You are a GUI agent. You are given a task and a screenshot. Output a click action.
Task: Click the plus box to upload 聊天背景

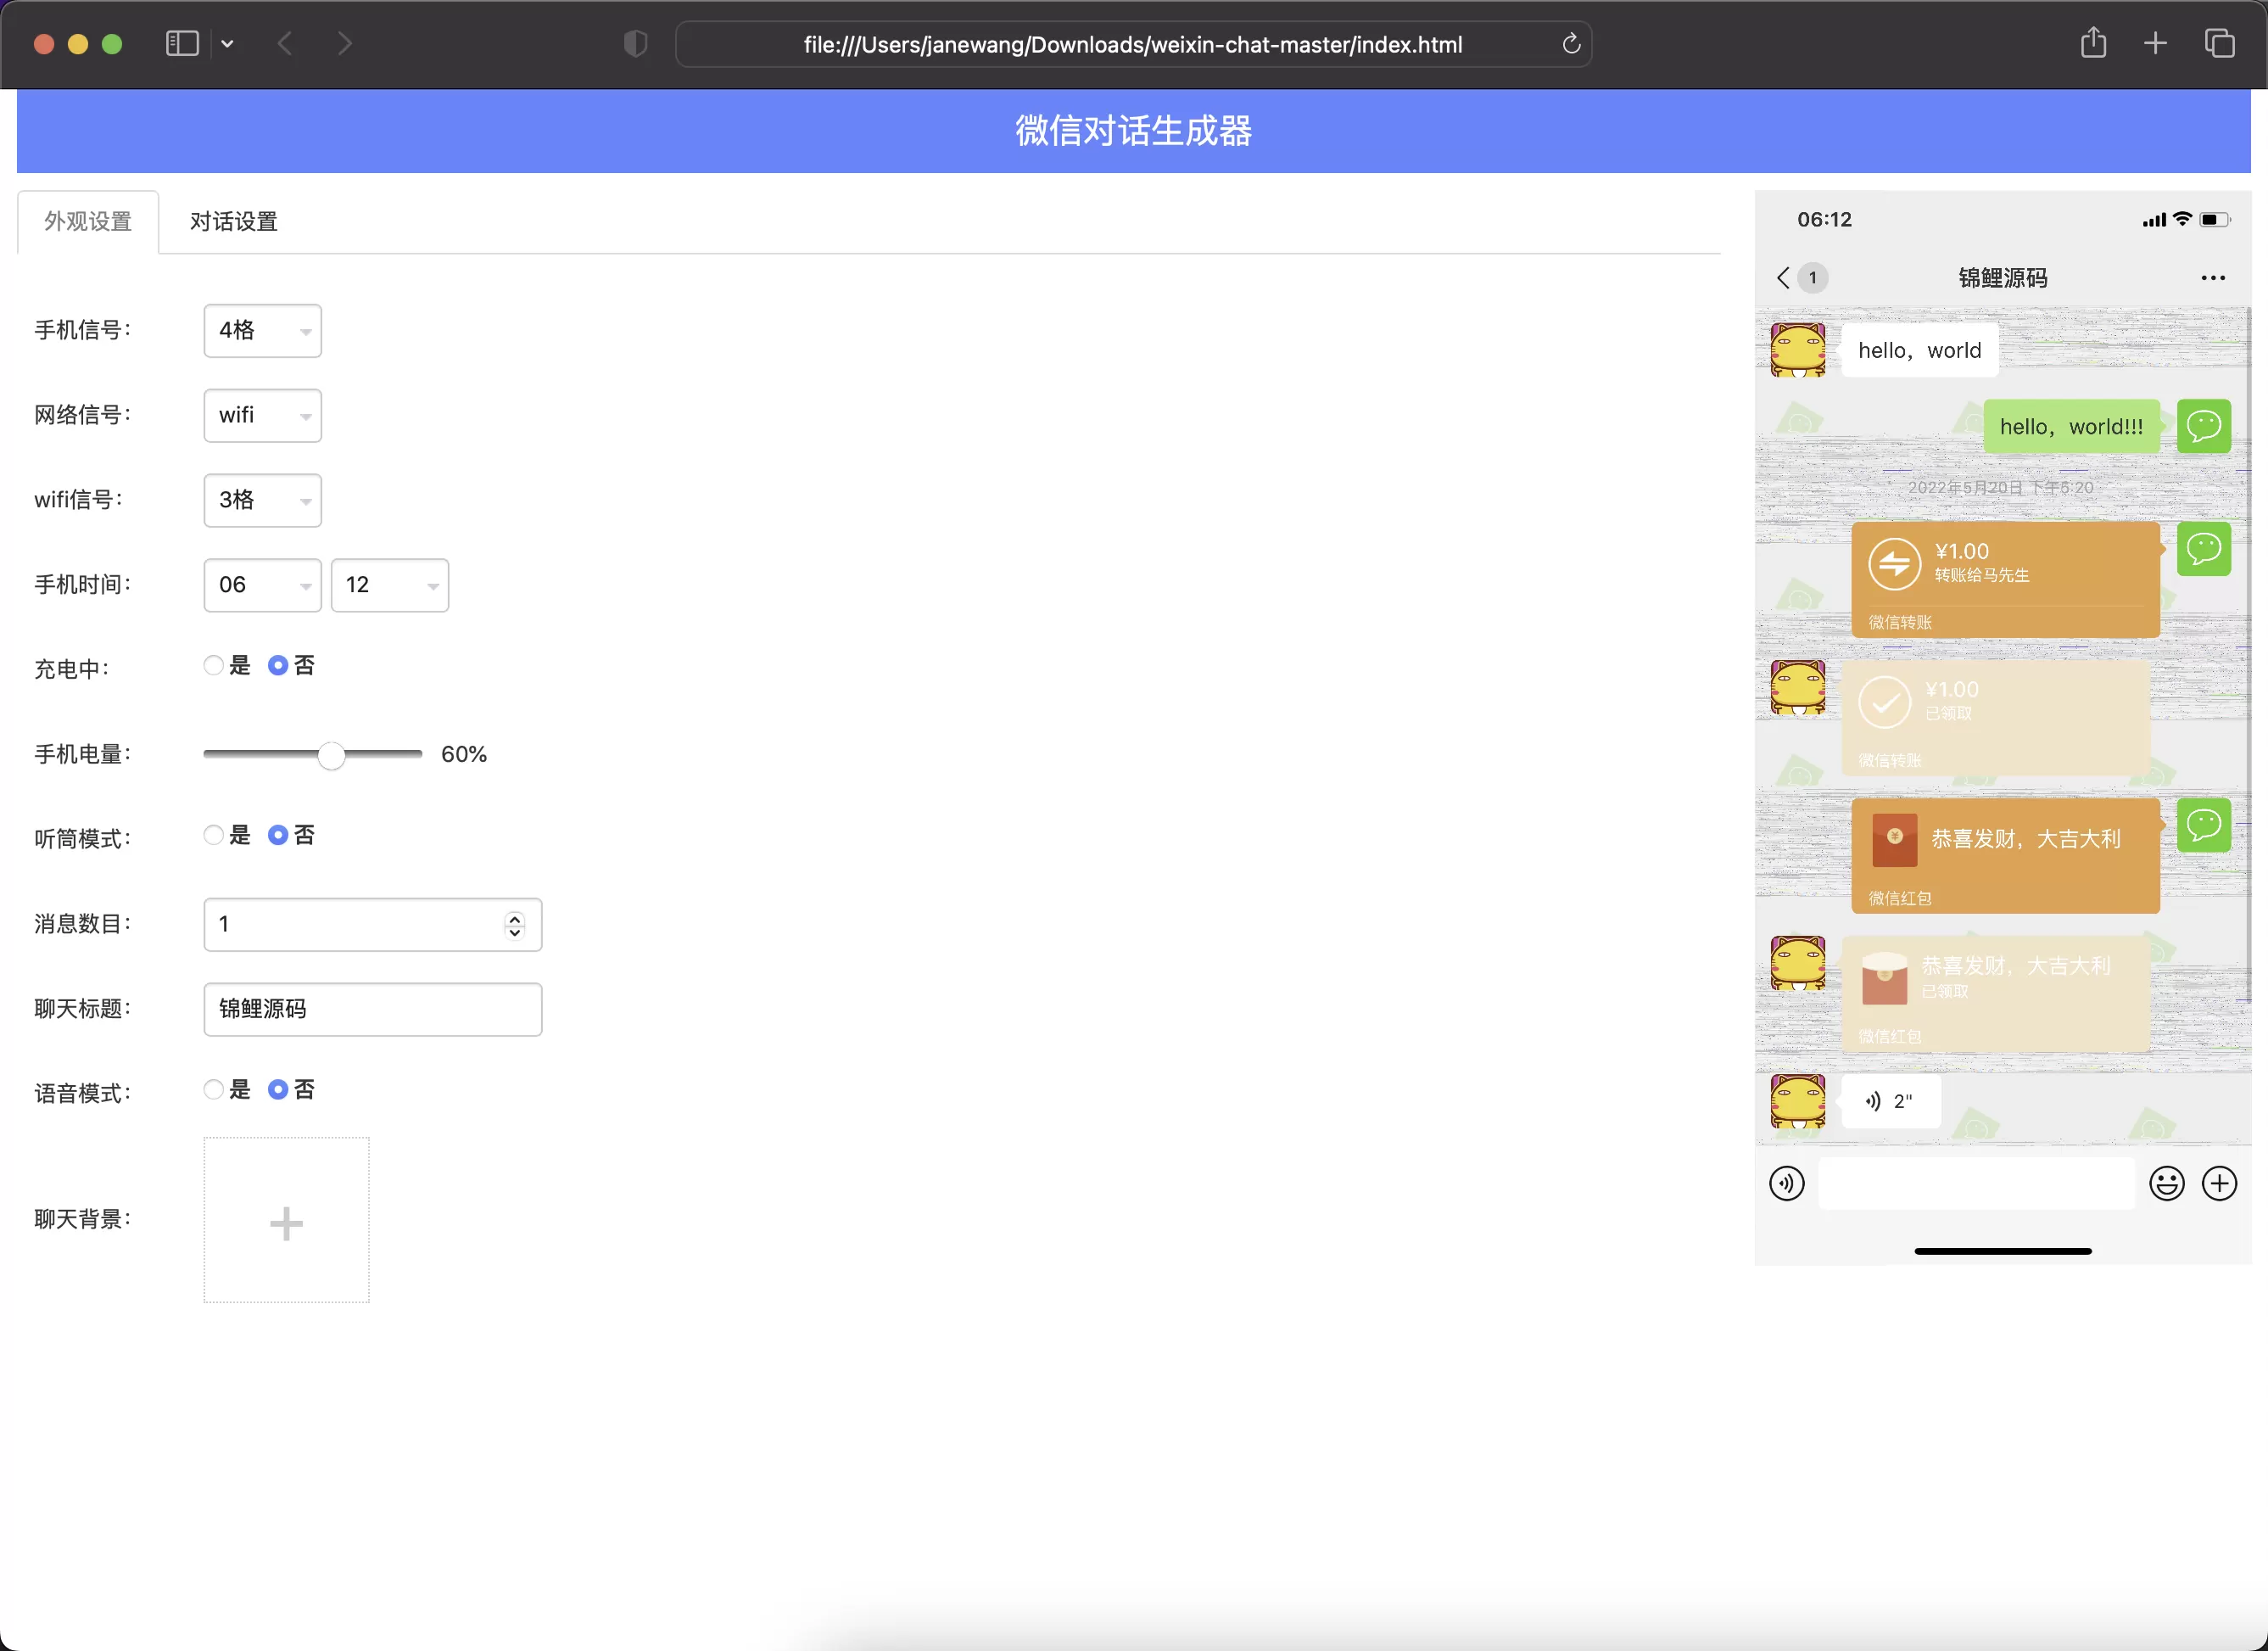click(286, 1220)
